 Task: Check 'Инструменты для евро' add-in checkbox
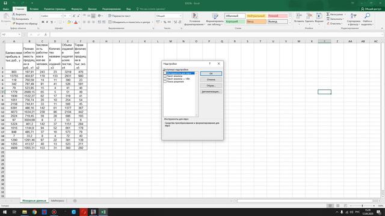[165, 73]
